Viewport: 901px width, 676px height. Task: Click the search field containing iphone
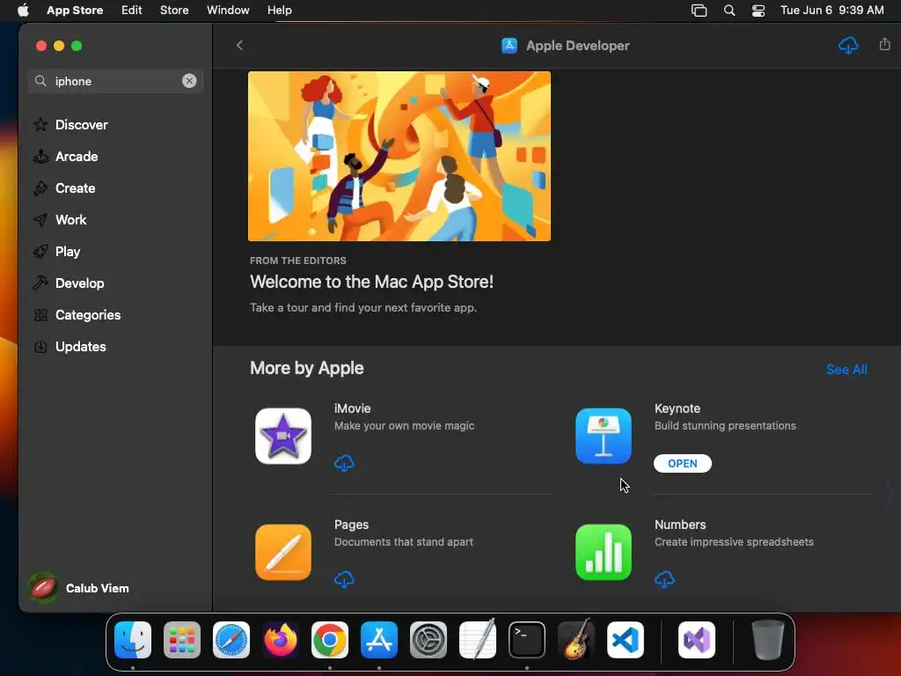click(x=115, y=81)
